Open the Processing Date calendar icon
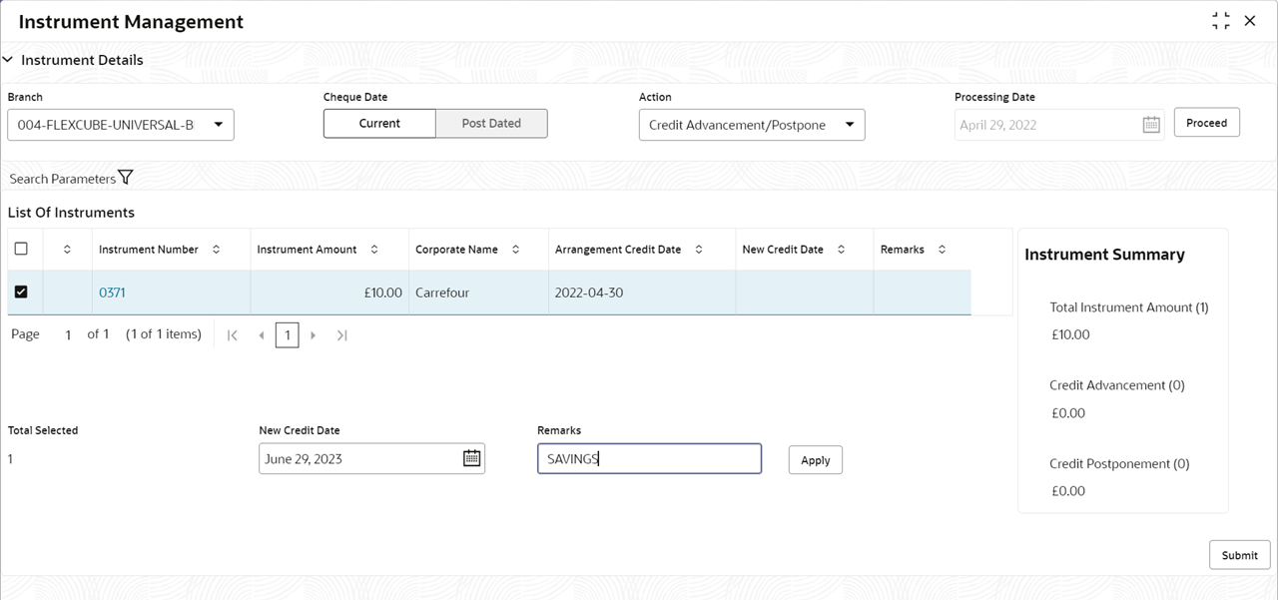1278x600 pixels. (x=1151, y=125)
